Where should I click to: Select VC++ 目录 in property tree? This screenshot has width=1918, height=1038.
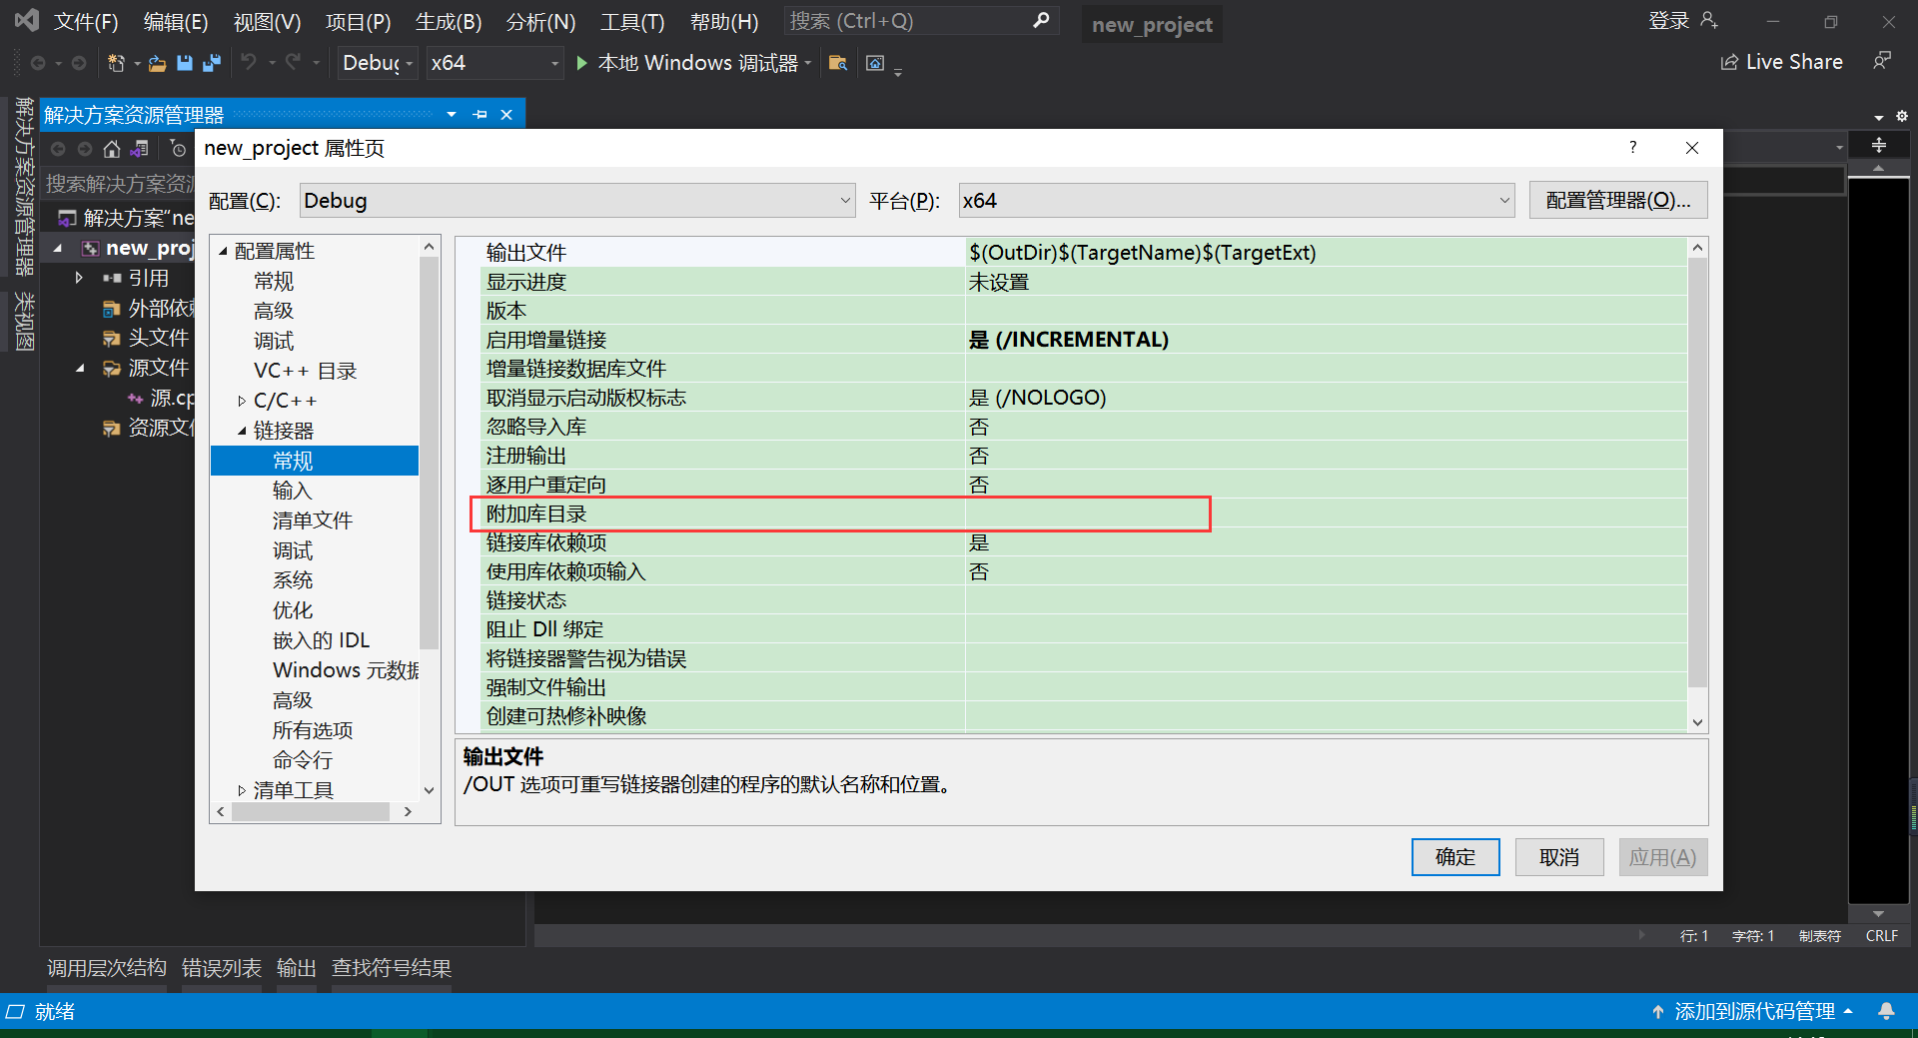(305, 371)
